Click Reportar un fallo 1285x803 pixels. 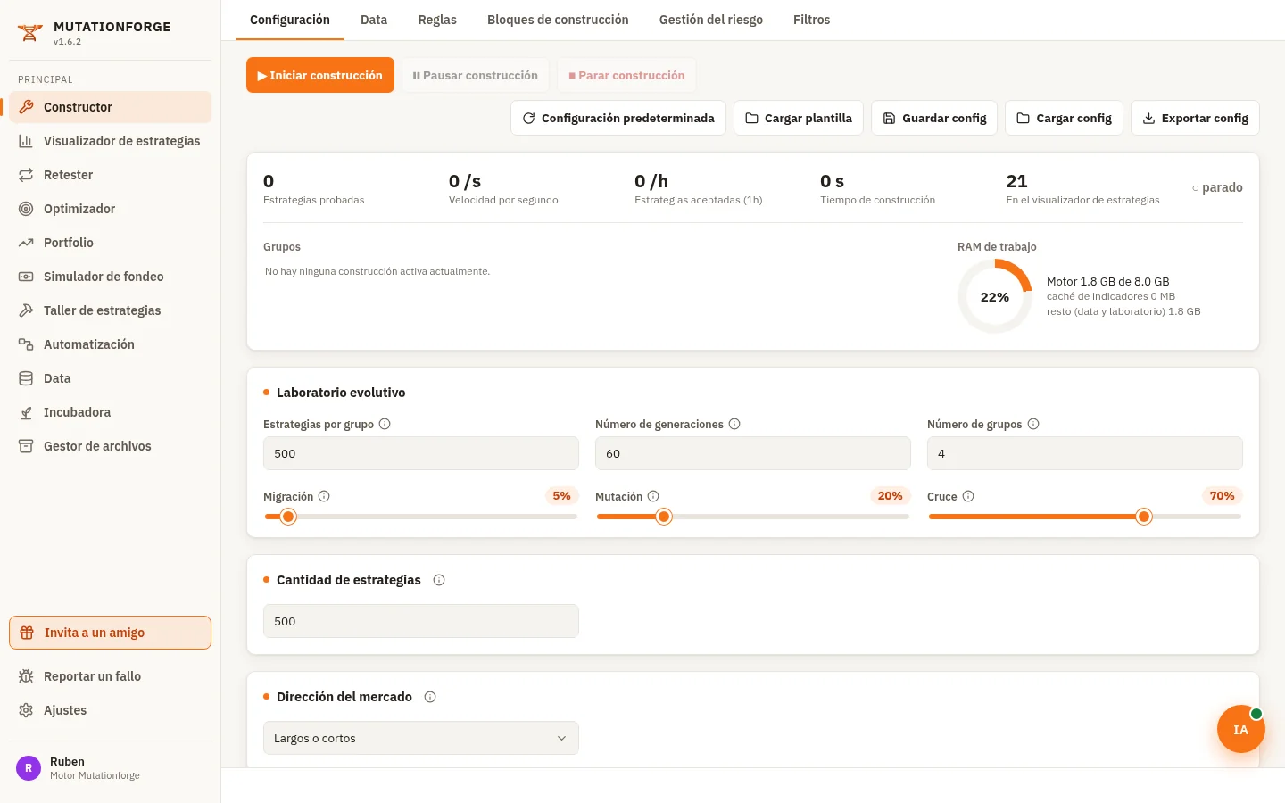pos(110,676)
